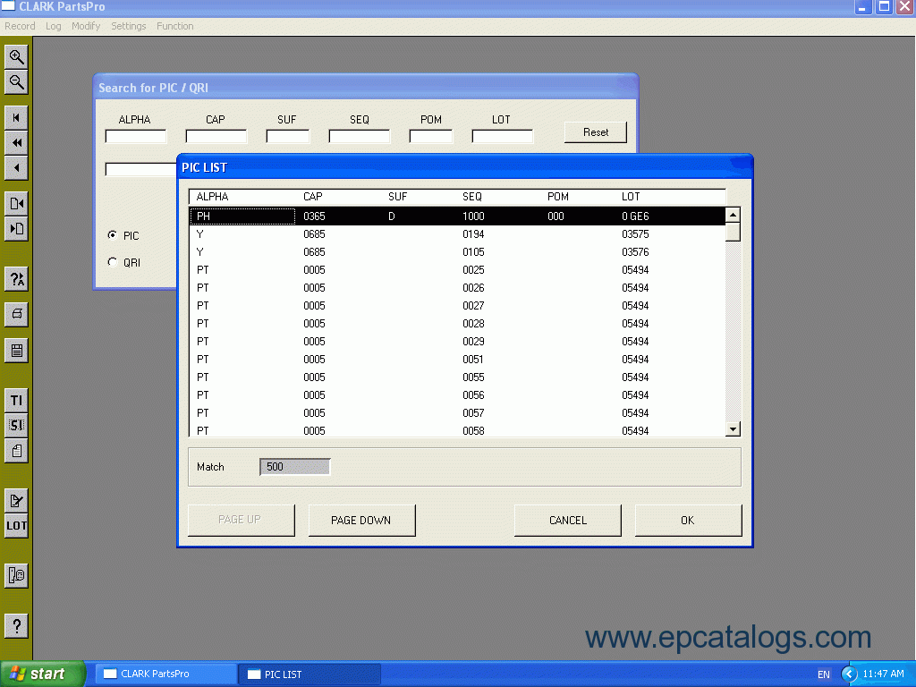Click the previous page arrow icon
Viewport: 916px width, 687px height.
16,167
